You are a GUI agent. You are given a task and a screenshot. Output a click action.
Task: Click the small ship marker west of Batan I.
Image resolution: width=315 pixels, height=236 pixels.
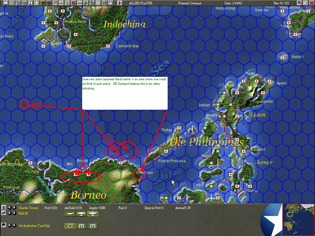pos(244,58)
